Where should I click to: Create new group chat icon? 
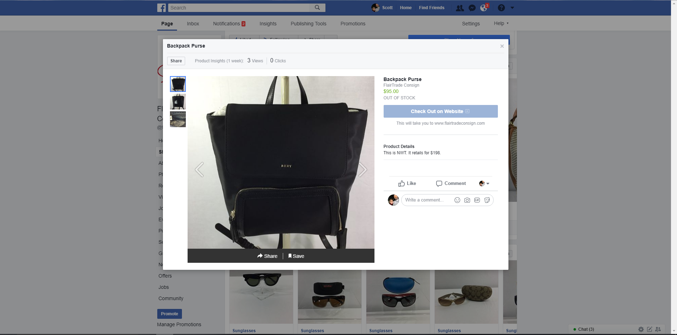[658, 329]
